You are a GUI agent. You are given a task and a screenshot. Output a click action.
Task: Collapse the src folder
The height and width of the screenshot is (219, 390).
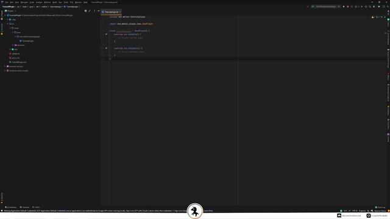[x=8, y=24]
